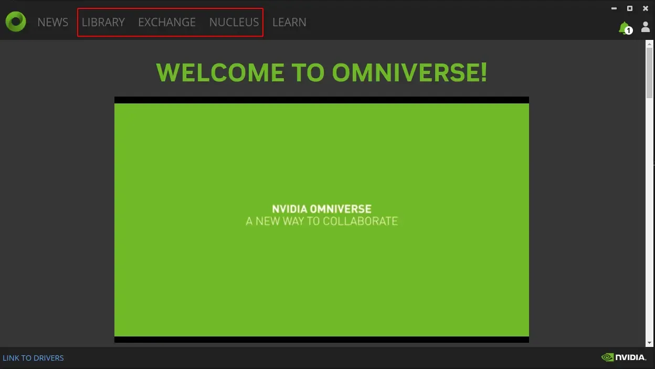
Task: Maximize the Omniverse Launcher window
Action: click(630, 8)
